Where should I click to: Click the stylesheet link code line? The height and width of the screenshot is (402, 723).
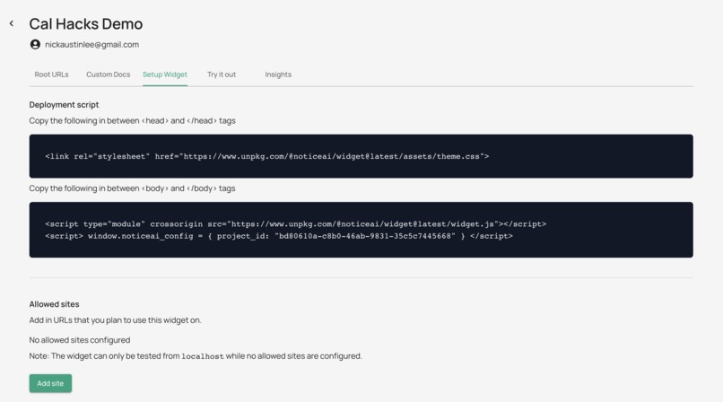pos(267,156)
